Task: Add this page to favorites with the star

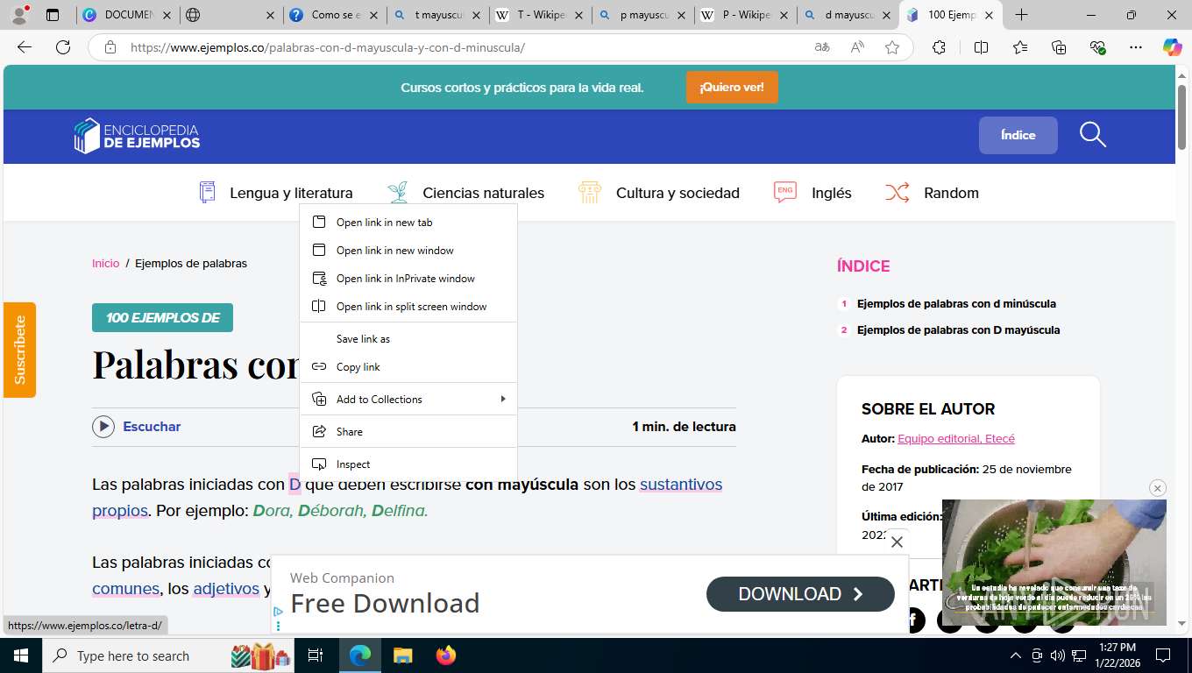Action: point(892,47)
